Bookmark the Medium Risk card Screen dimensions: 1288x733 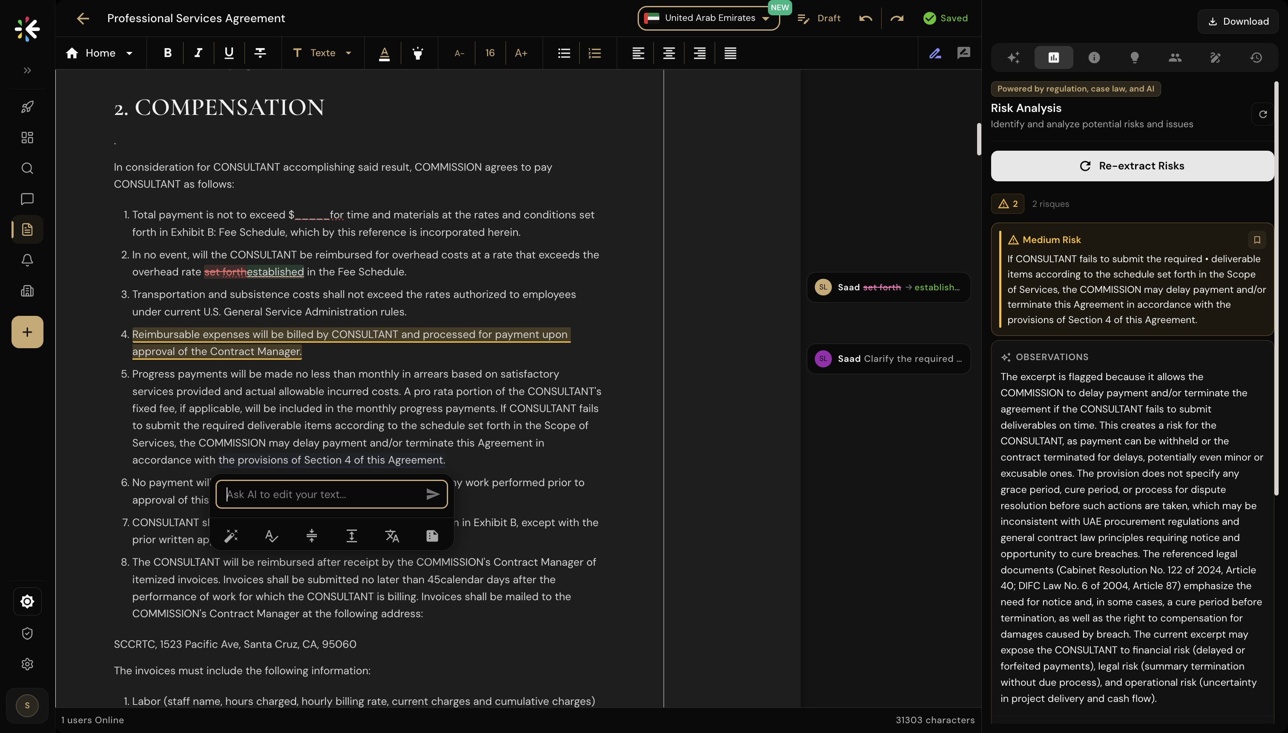1257,240
